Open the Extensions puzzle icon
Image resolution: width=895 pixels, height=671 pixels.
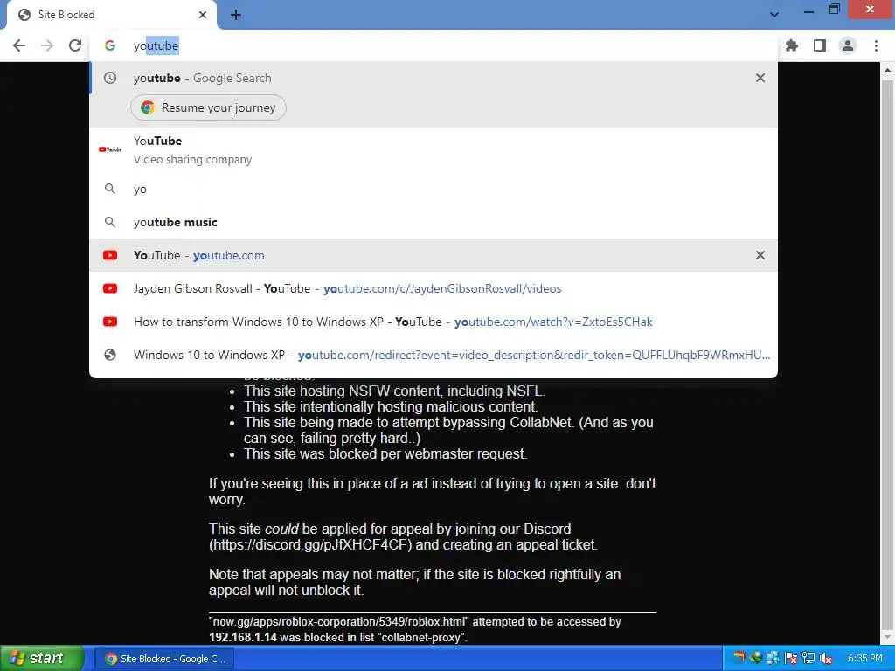[792, 45]
